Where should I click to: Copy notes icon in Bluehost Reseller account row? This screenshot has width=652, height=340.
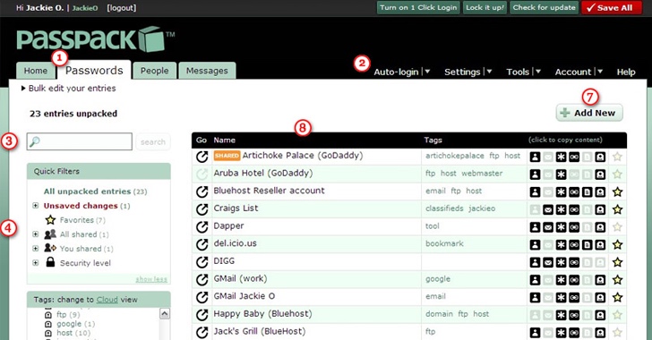click(x=588, y=192)
